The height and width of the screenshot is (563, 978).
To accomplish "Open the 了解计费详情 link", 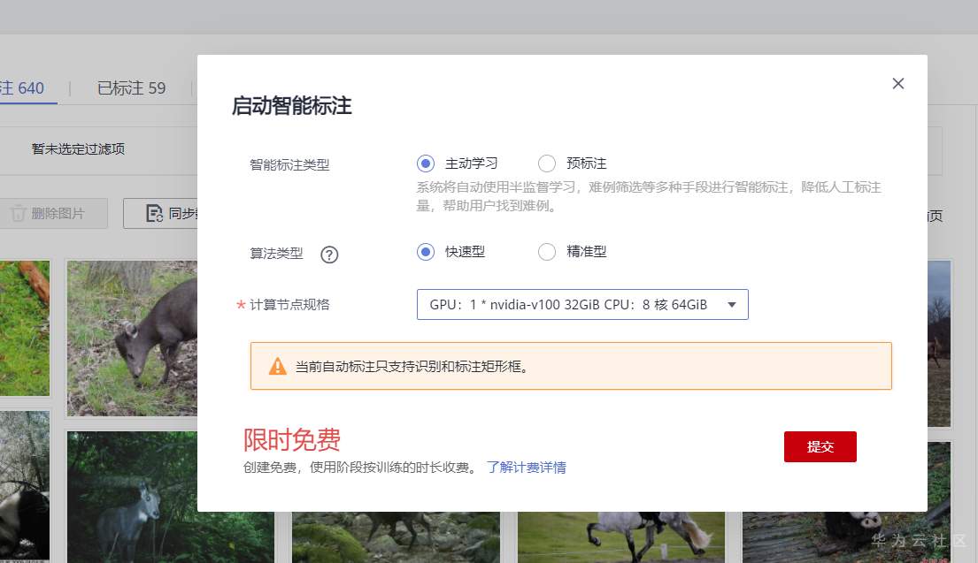I will (x=527, y=467).
